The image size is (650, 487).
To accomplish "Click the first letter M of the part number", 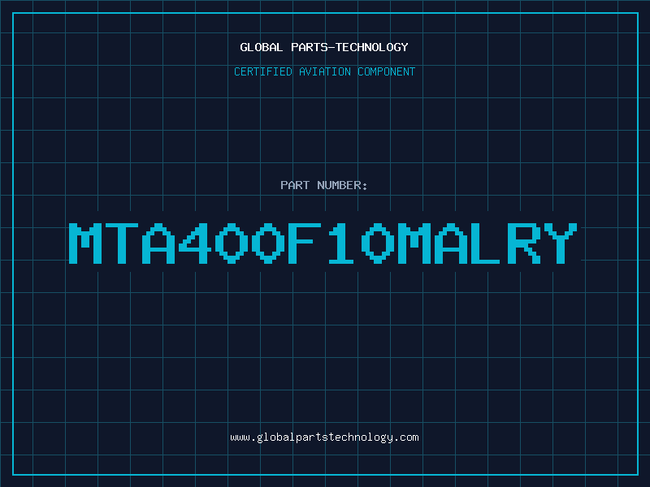I will [87, 243].
